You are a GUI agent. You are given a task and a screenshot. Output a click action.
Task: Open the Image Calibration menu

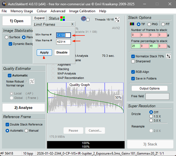(82, 11)
